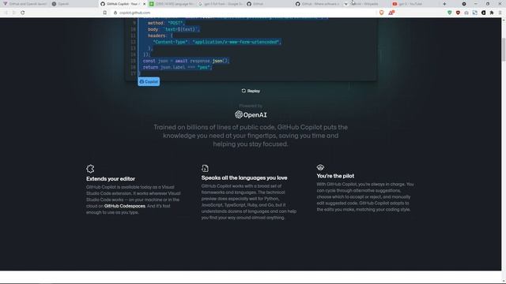The image size is (506, 284).
Task: Click the Replay button under the code demo
Action: (x=251, y=91)
